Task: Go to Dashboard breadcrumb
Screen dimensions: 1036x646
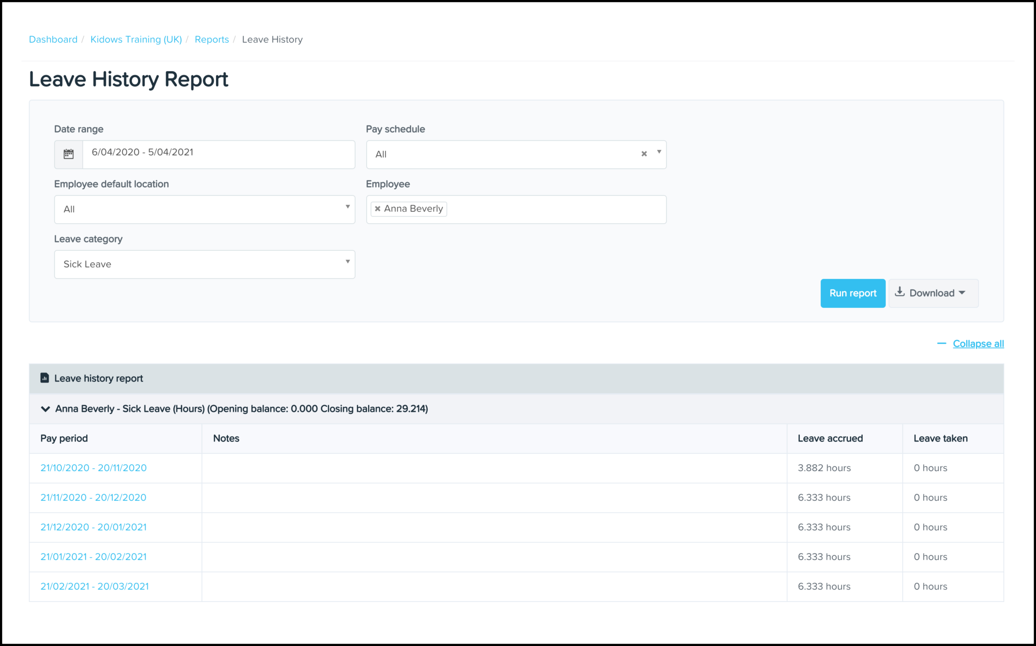Action: 53,39
